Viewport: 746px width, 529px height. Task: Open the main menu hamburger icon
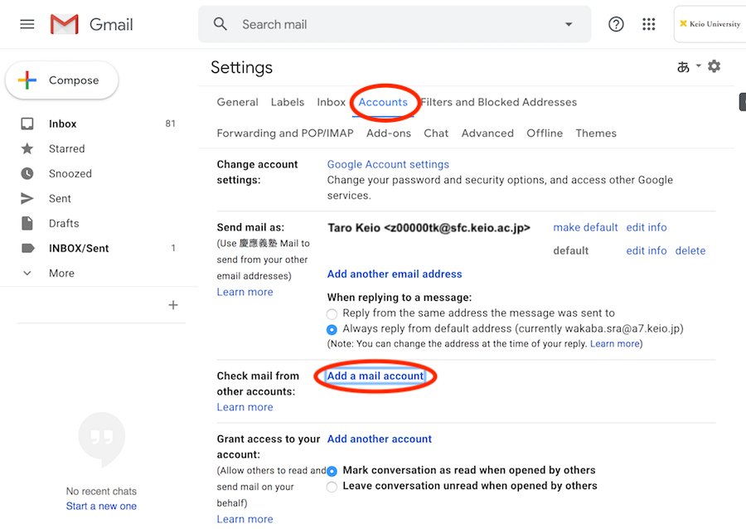coord(27,24)
